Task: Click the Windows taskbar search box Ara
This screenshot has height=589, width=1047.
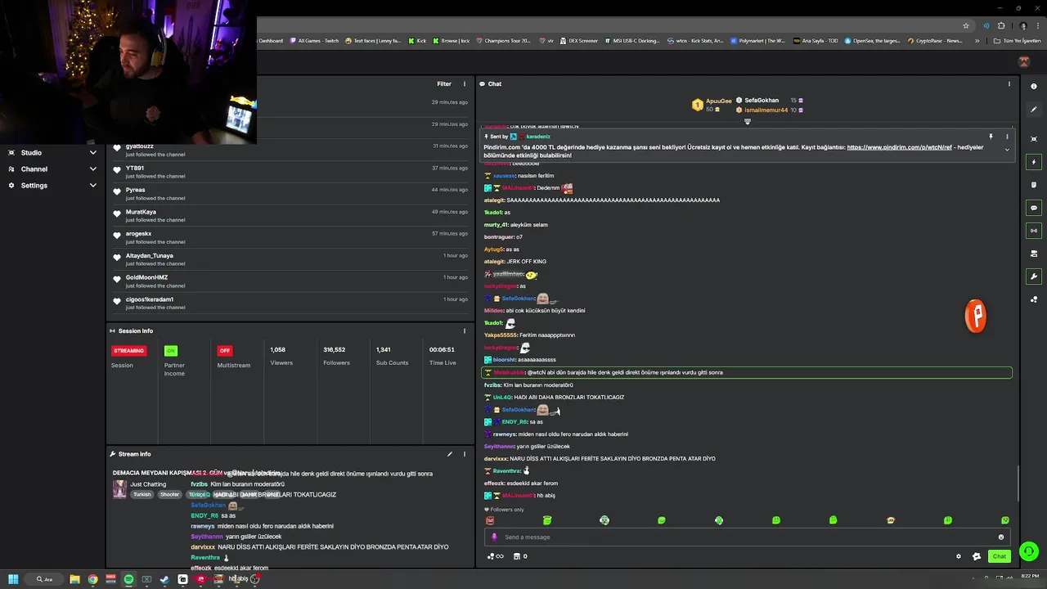Action: pos(44,579)
